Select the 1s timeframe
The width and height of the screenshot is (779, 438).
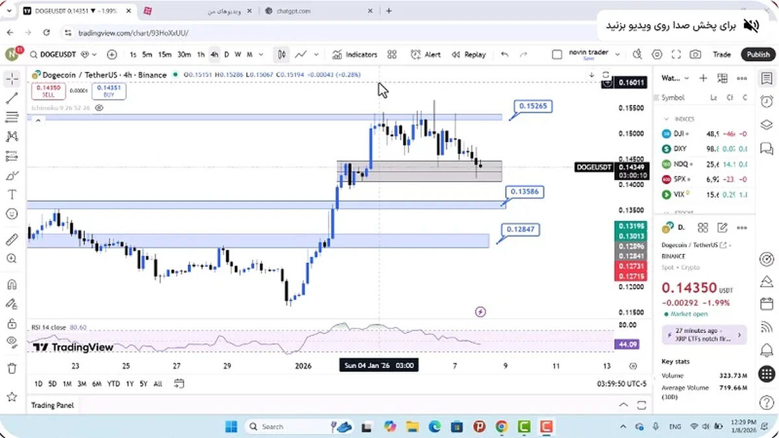[133, 55]
